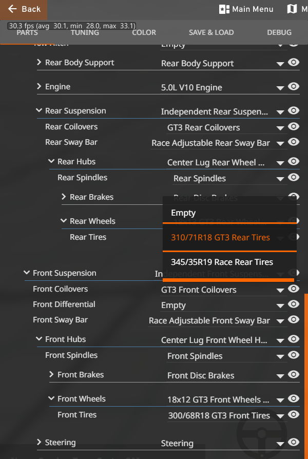Toggle Front Spindles eye icon
Screen dimensions: 308x459
293,355
